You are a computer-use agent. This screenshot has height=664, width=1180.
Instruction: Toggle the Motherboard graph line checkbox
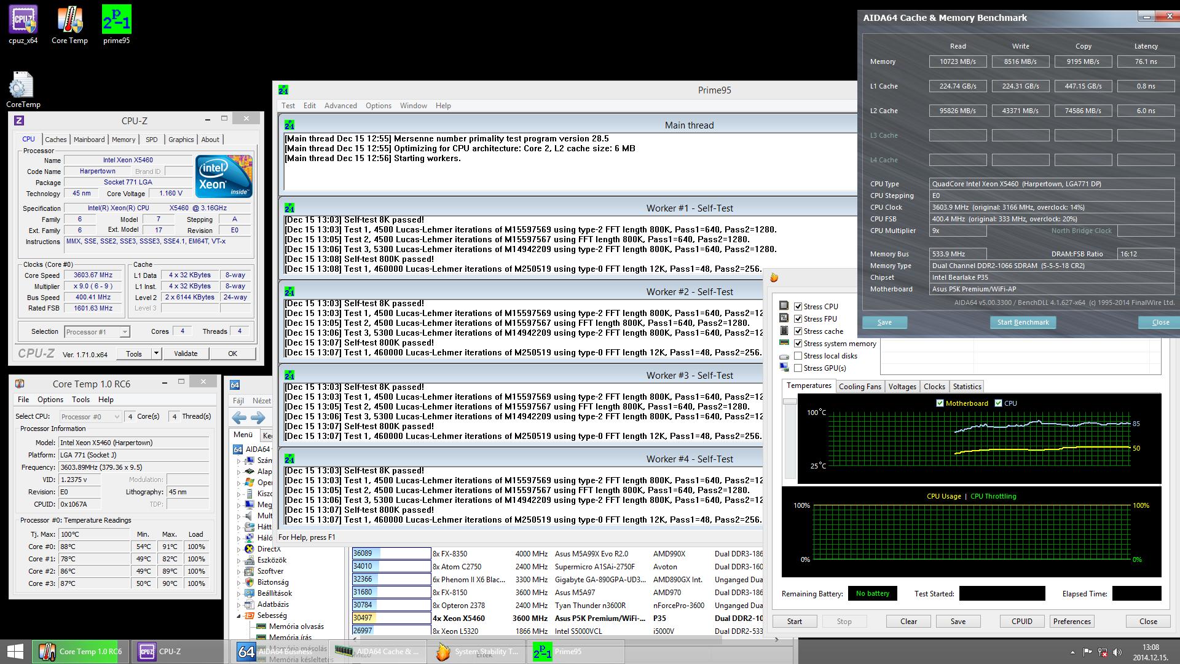(x=940, y=403)
